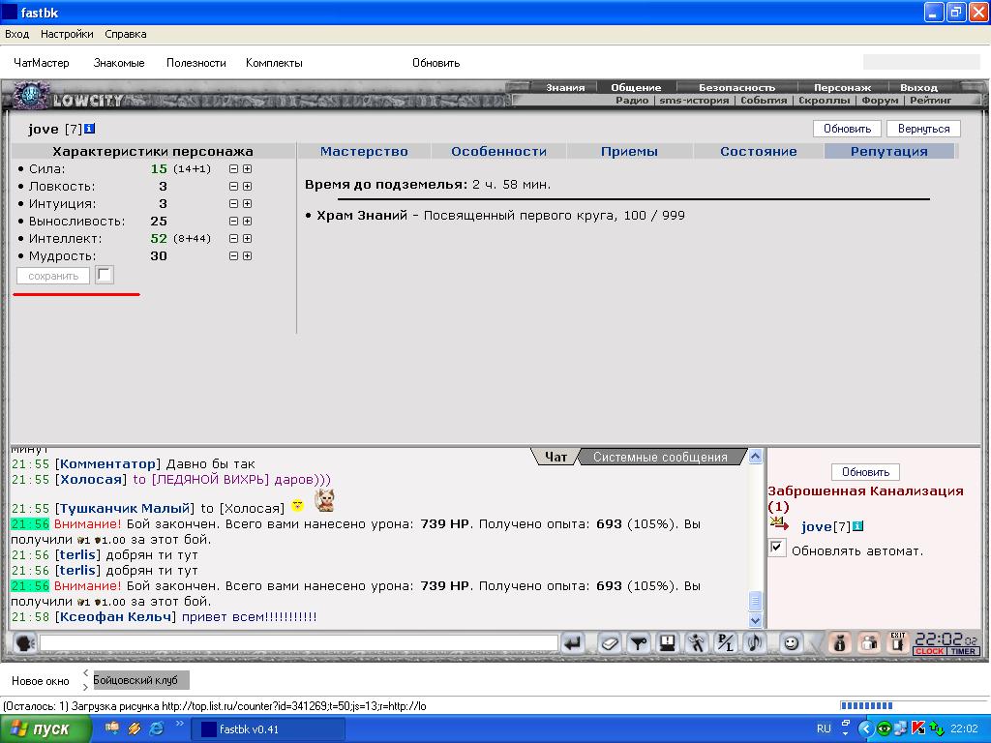Switch to TIMER mode

point(963,651)
